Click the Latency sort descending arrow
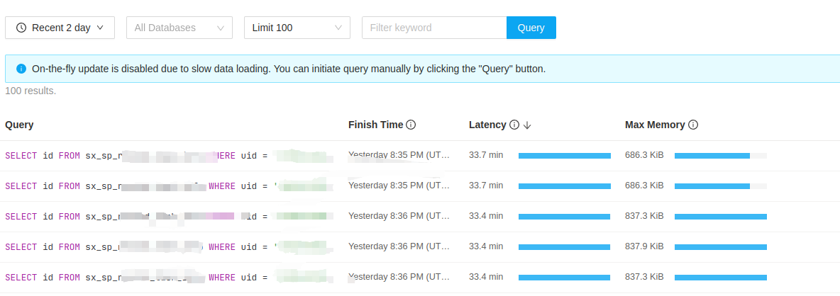Image resolution: width=840 pixels, height=296 pixels. tap(527, 125)
